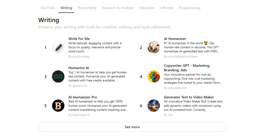The image size is (277, 139).
Task: Click the 'By gptinf.com' author text
Action: click(x=78, y=86)
